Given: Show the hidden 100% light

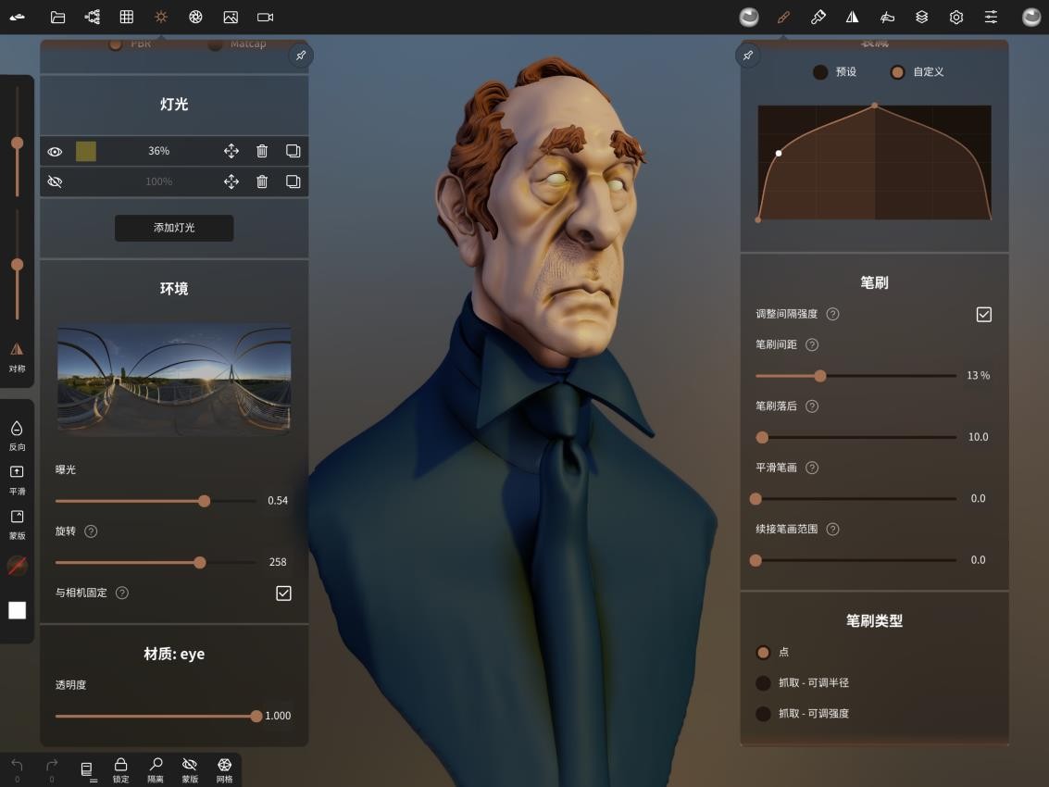Looking at the screenshot, I should [x=55, y=181].
